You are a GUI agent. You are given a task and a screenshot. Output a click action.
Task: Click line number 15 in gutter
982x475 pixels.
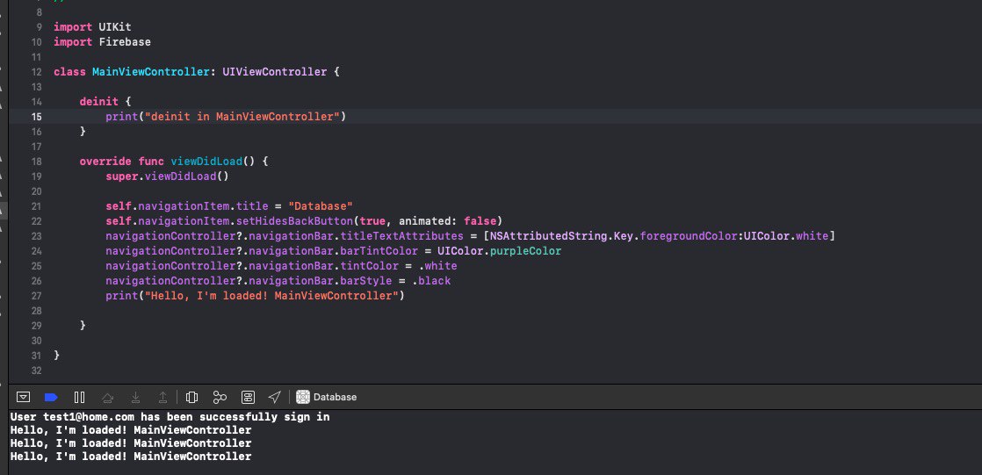[x=36, y=117]
